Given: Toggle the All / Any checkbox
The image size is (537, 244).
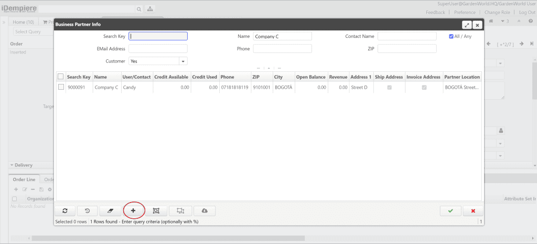Looking at the screenshot, I should (x=452, y=37).
